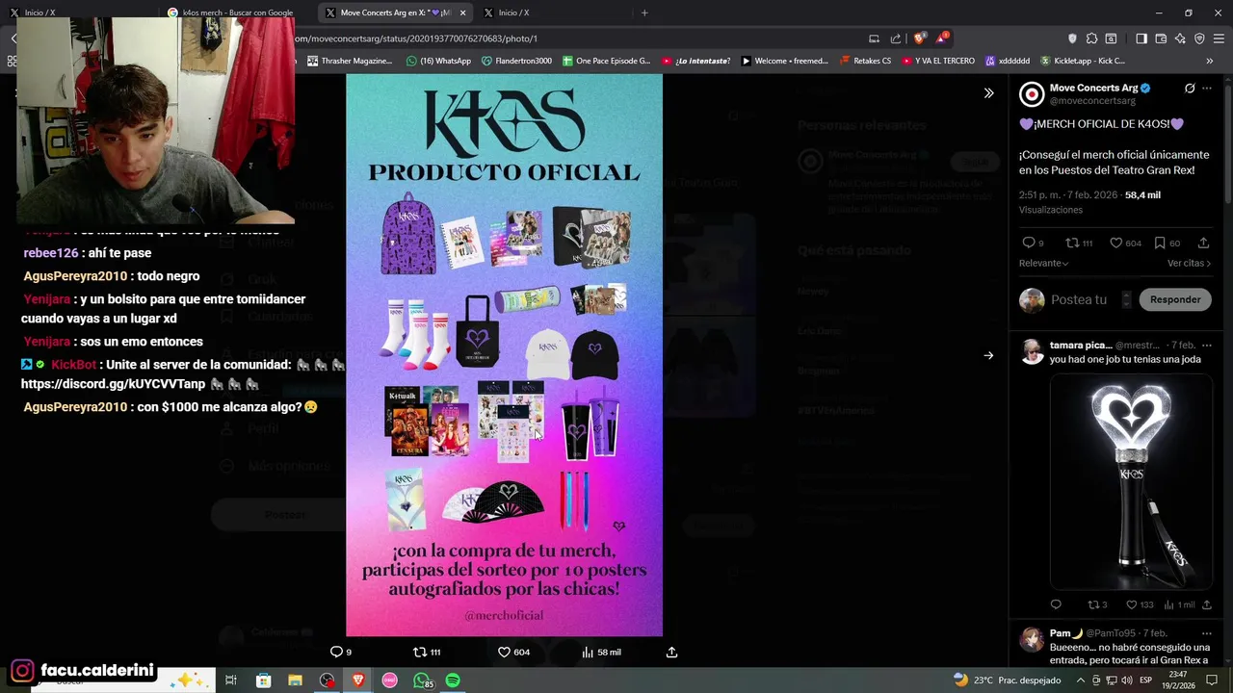The image size is (1233, 693).
Task: Open the Flandertron3000 bookmark
Action: point(516,61)
